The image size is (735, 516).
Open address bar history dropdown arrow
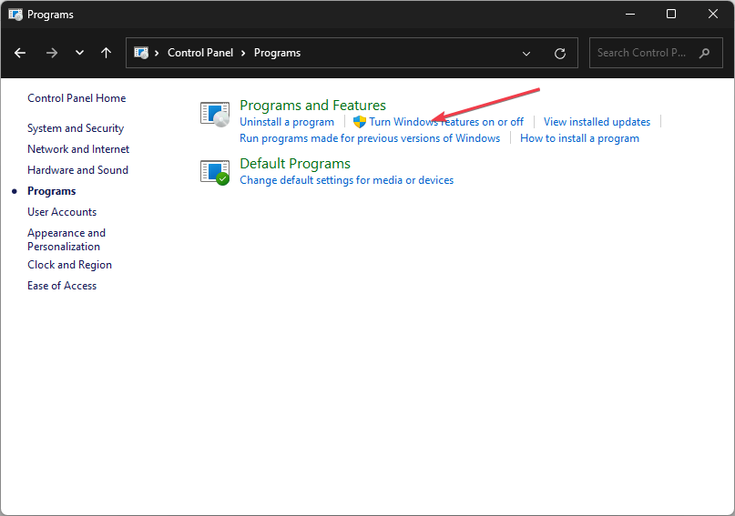point(526,54)
